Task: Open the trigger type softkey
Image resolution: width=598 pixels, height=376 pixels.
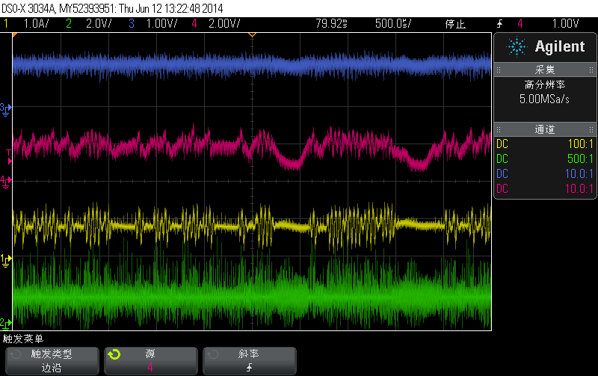Action: point(52,361)
